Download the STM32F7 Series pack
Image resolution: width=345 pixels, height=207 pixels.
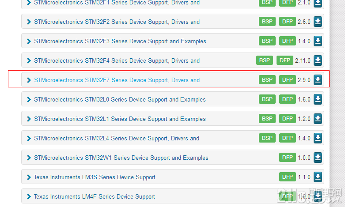point(318,80)
